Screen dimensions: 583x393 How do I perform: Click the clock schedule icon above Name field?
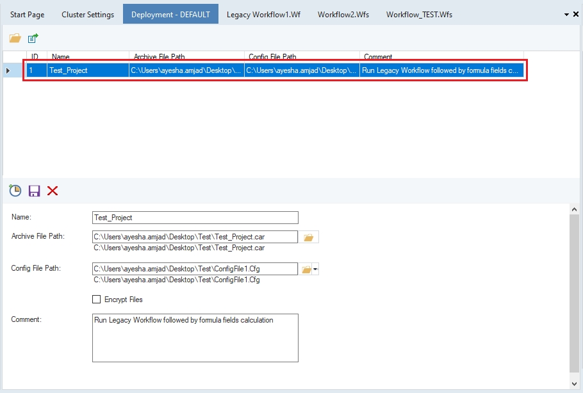point(15,191)
